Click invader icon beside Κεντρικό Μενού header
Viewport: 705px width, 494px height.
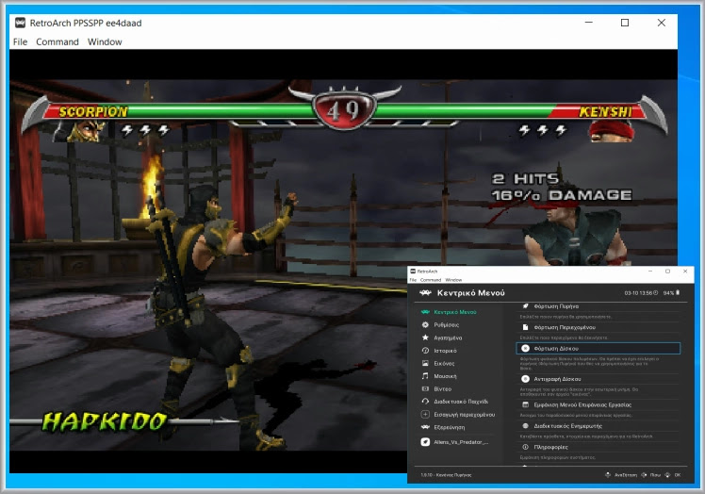425,293
